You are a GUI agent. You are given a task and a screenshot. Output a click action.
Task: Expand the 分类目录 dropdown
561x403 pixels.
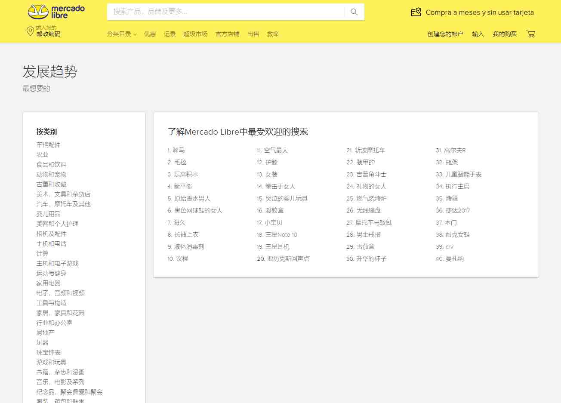[x=122, y=34]
